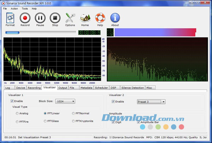Choose the Analog visual type
The width and height of the screenshot is (212, 143).
[x=17, y=113]
